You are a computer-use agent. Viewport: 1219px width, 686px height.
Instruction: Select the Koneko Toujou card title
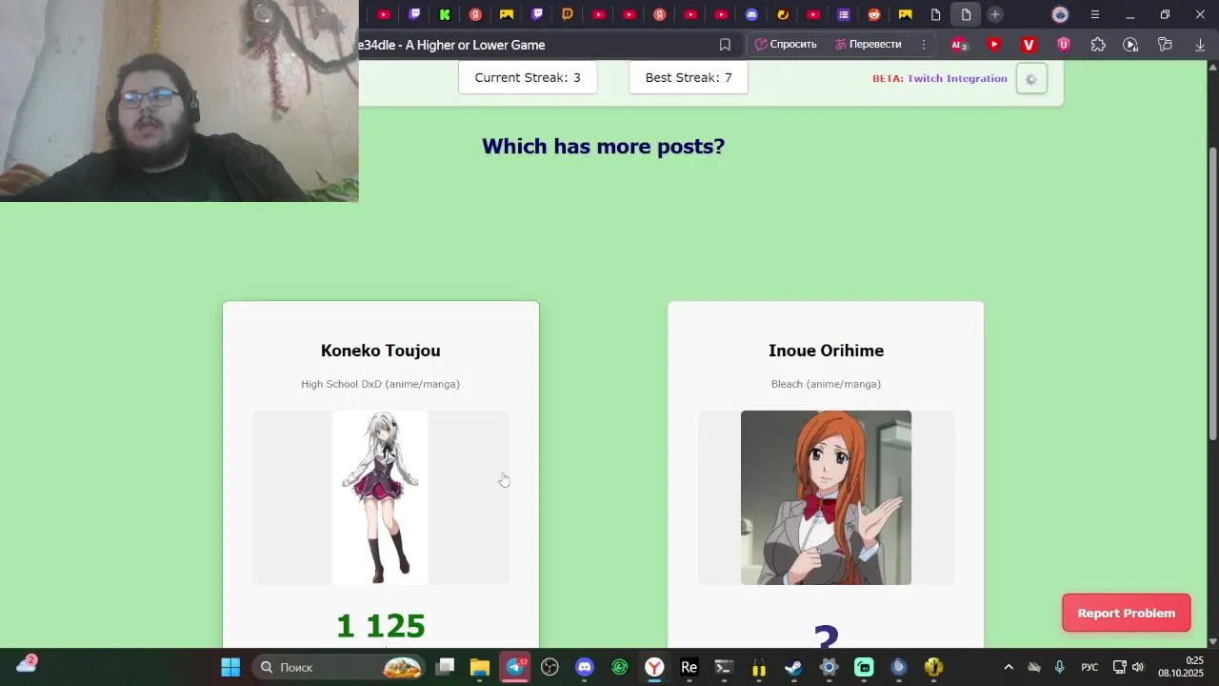(381, 351)
